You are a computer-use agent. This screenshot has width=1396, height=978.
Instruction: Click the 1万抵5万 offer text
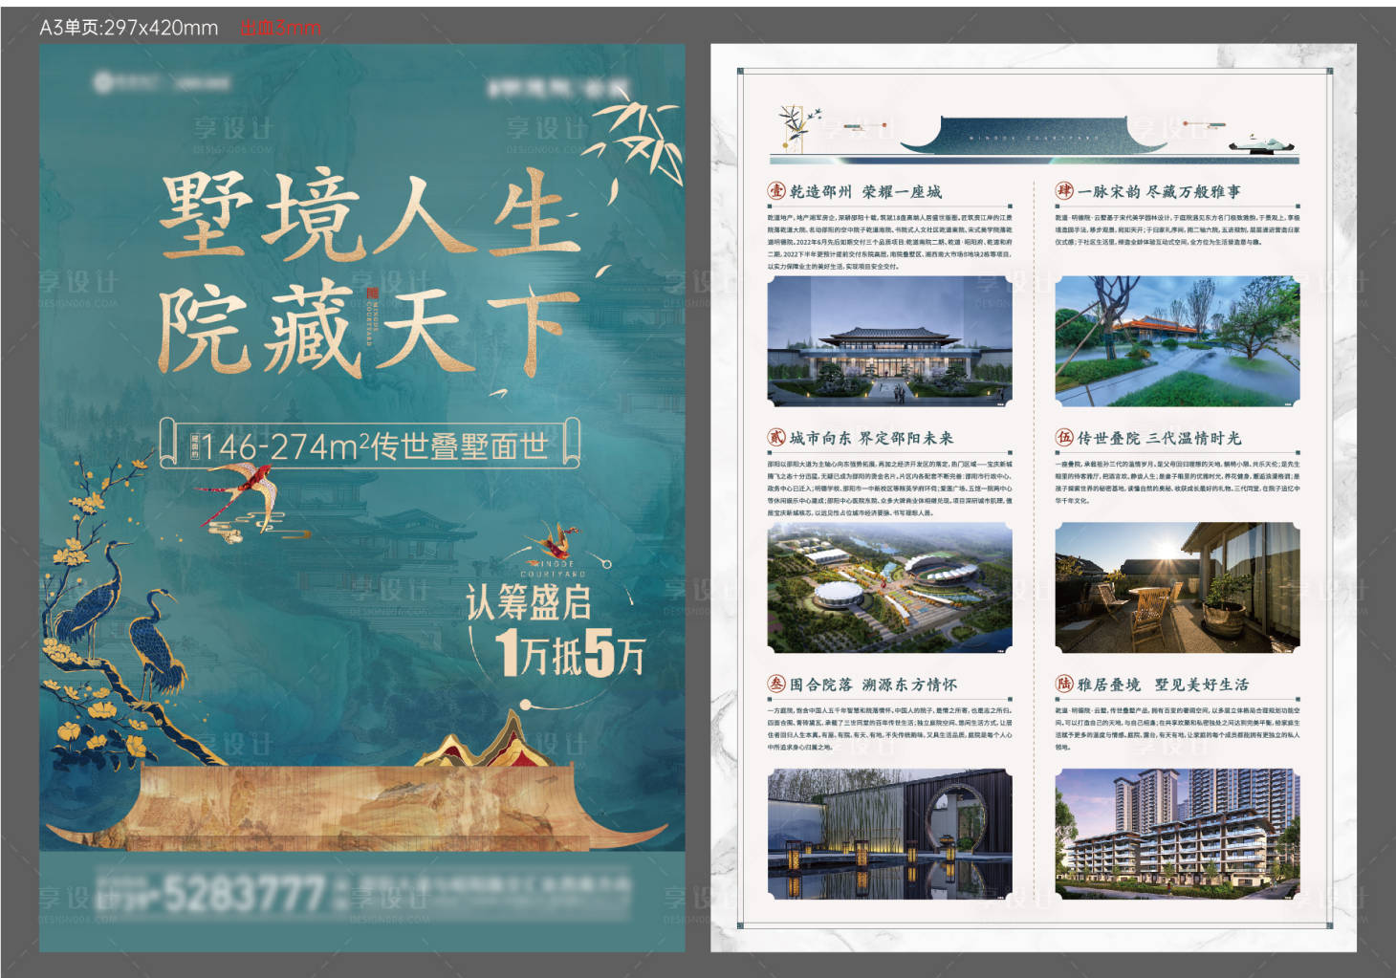point(570,653)
